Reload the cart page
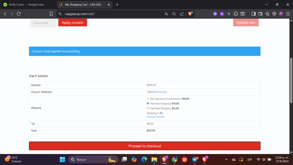 tap(19, 14)
